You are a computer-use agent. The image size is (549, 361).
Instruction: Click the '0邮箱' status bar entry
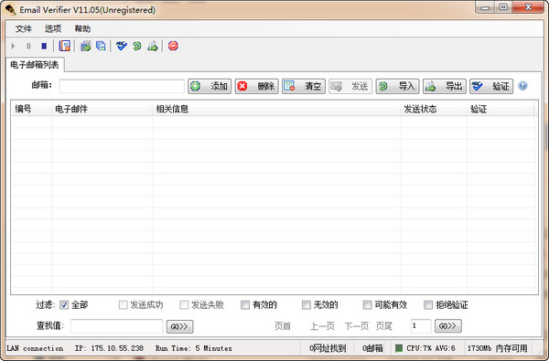coord(372,348)
